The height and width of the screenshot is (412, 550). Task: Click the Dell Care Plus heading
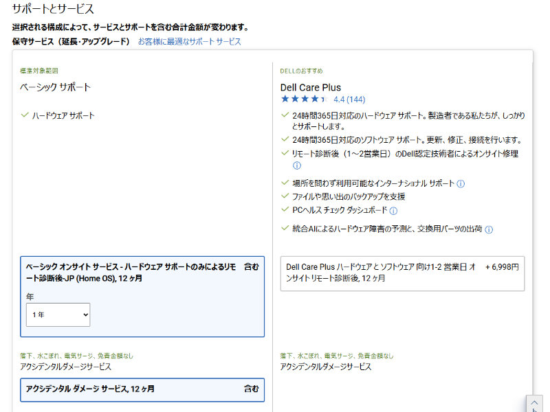point(310,87)
